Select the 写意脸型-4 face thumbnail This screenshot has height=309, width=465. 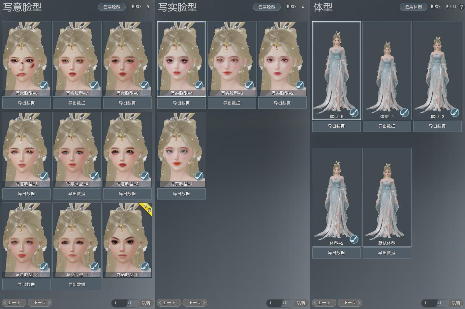tap(77, 149)
